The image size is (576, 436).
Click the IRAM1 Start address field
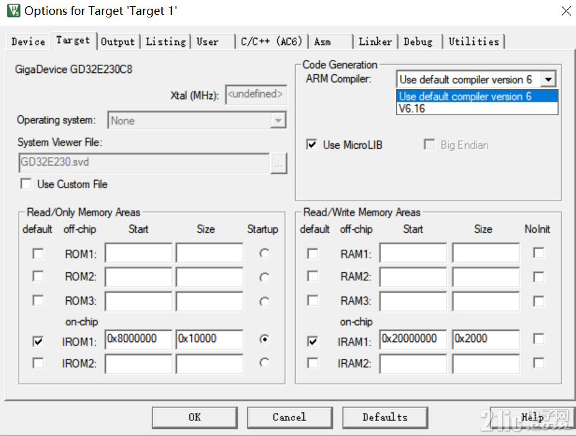point(413,339)
